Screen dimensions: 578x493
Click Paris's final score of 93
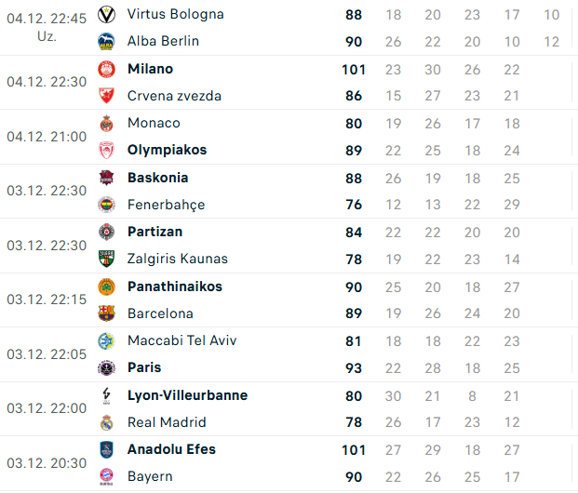[x=353, y=368]
